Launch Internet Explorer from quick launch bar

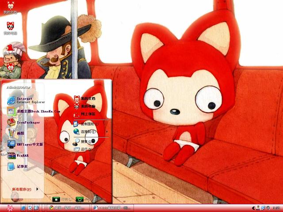(23, 208)
